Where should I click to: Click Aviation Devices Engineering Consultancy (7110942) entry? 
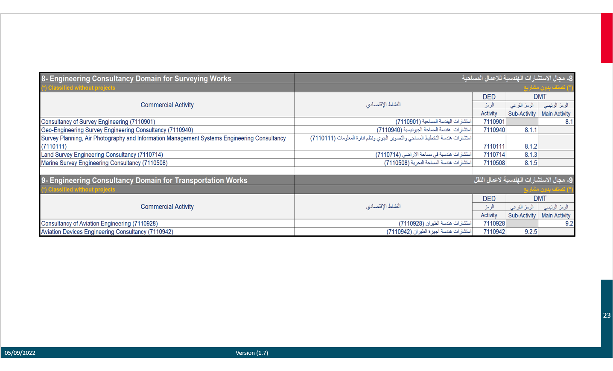107,232
